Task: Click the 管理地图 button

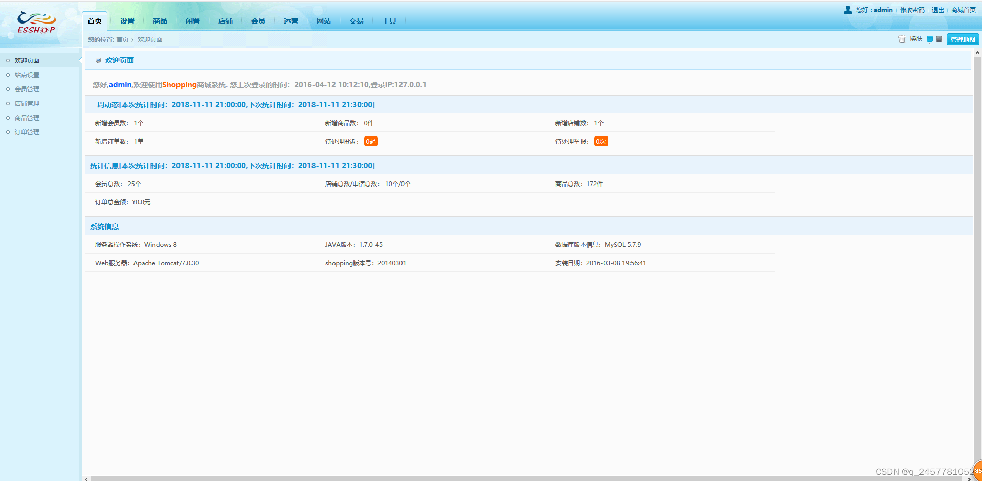Action: (963, 39)
